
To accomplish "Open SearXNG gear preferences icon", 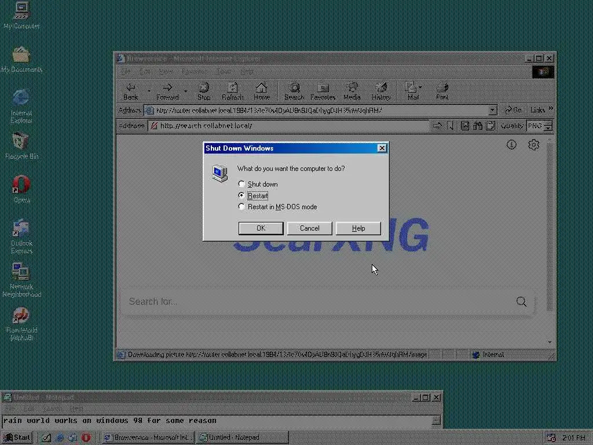I will coord(533,144).
